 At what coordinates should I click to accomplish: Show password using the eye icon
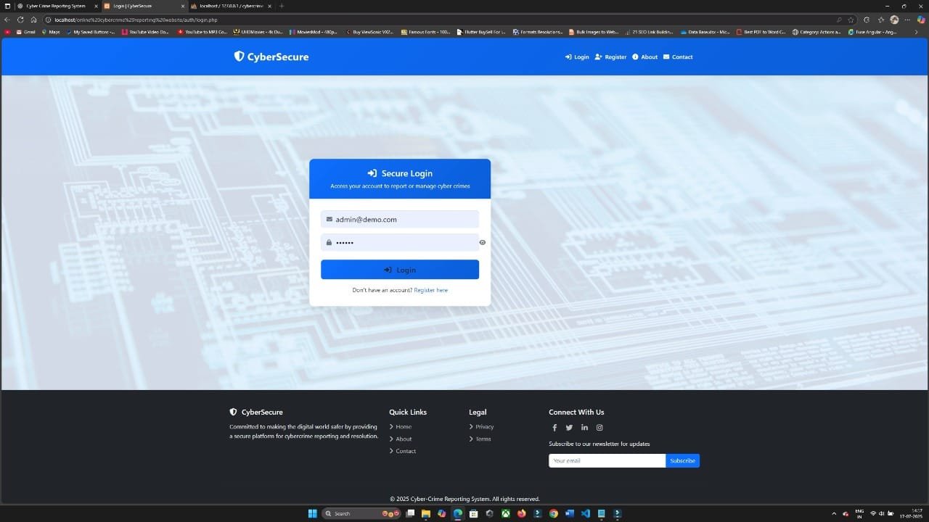pyautogui.click(x=483, y=243)
